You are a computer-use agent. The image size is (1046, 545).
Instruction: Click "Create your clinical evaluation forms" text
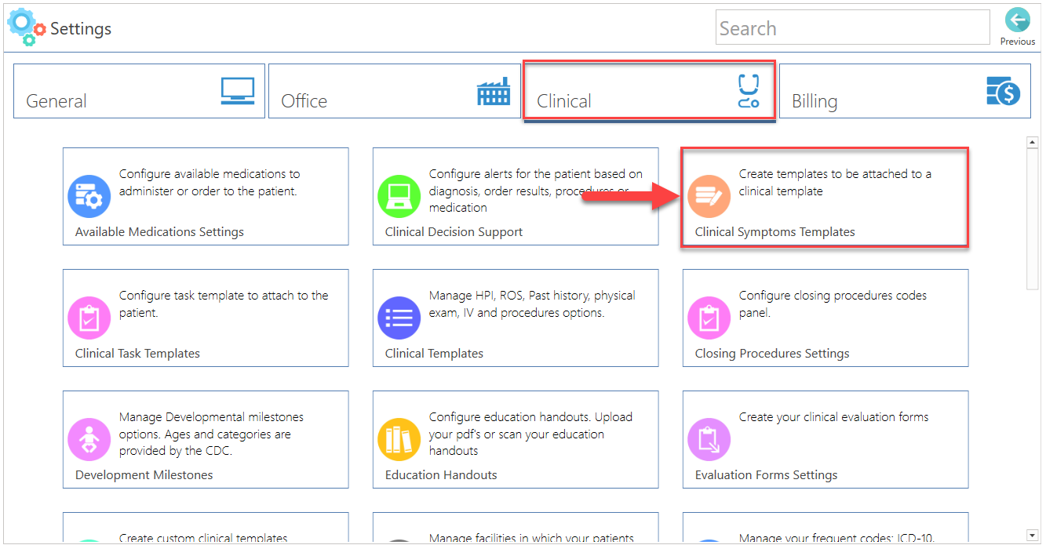[x=833, y=416]
